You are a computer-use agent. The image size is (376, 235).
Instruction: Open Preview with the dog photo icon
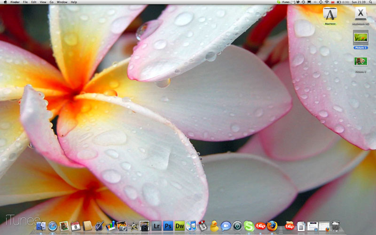(64, 226)
